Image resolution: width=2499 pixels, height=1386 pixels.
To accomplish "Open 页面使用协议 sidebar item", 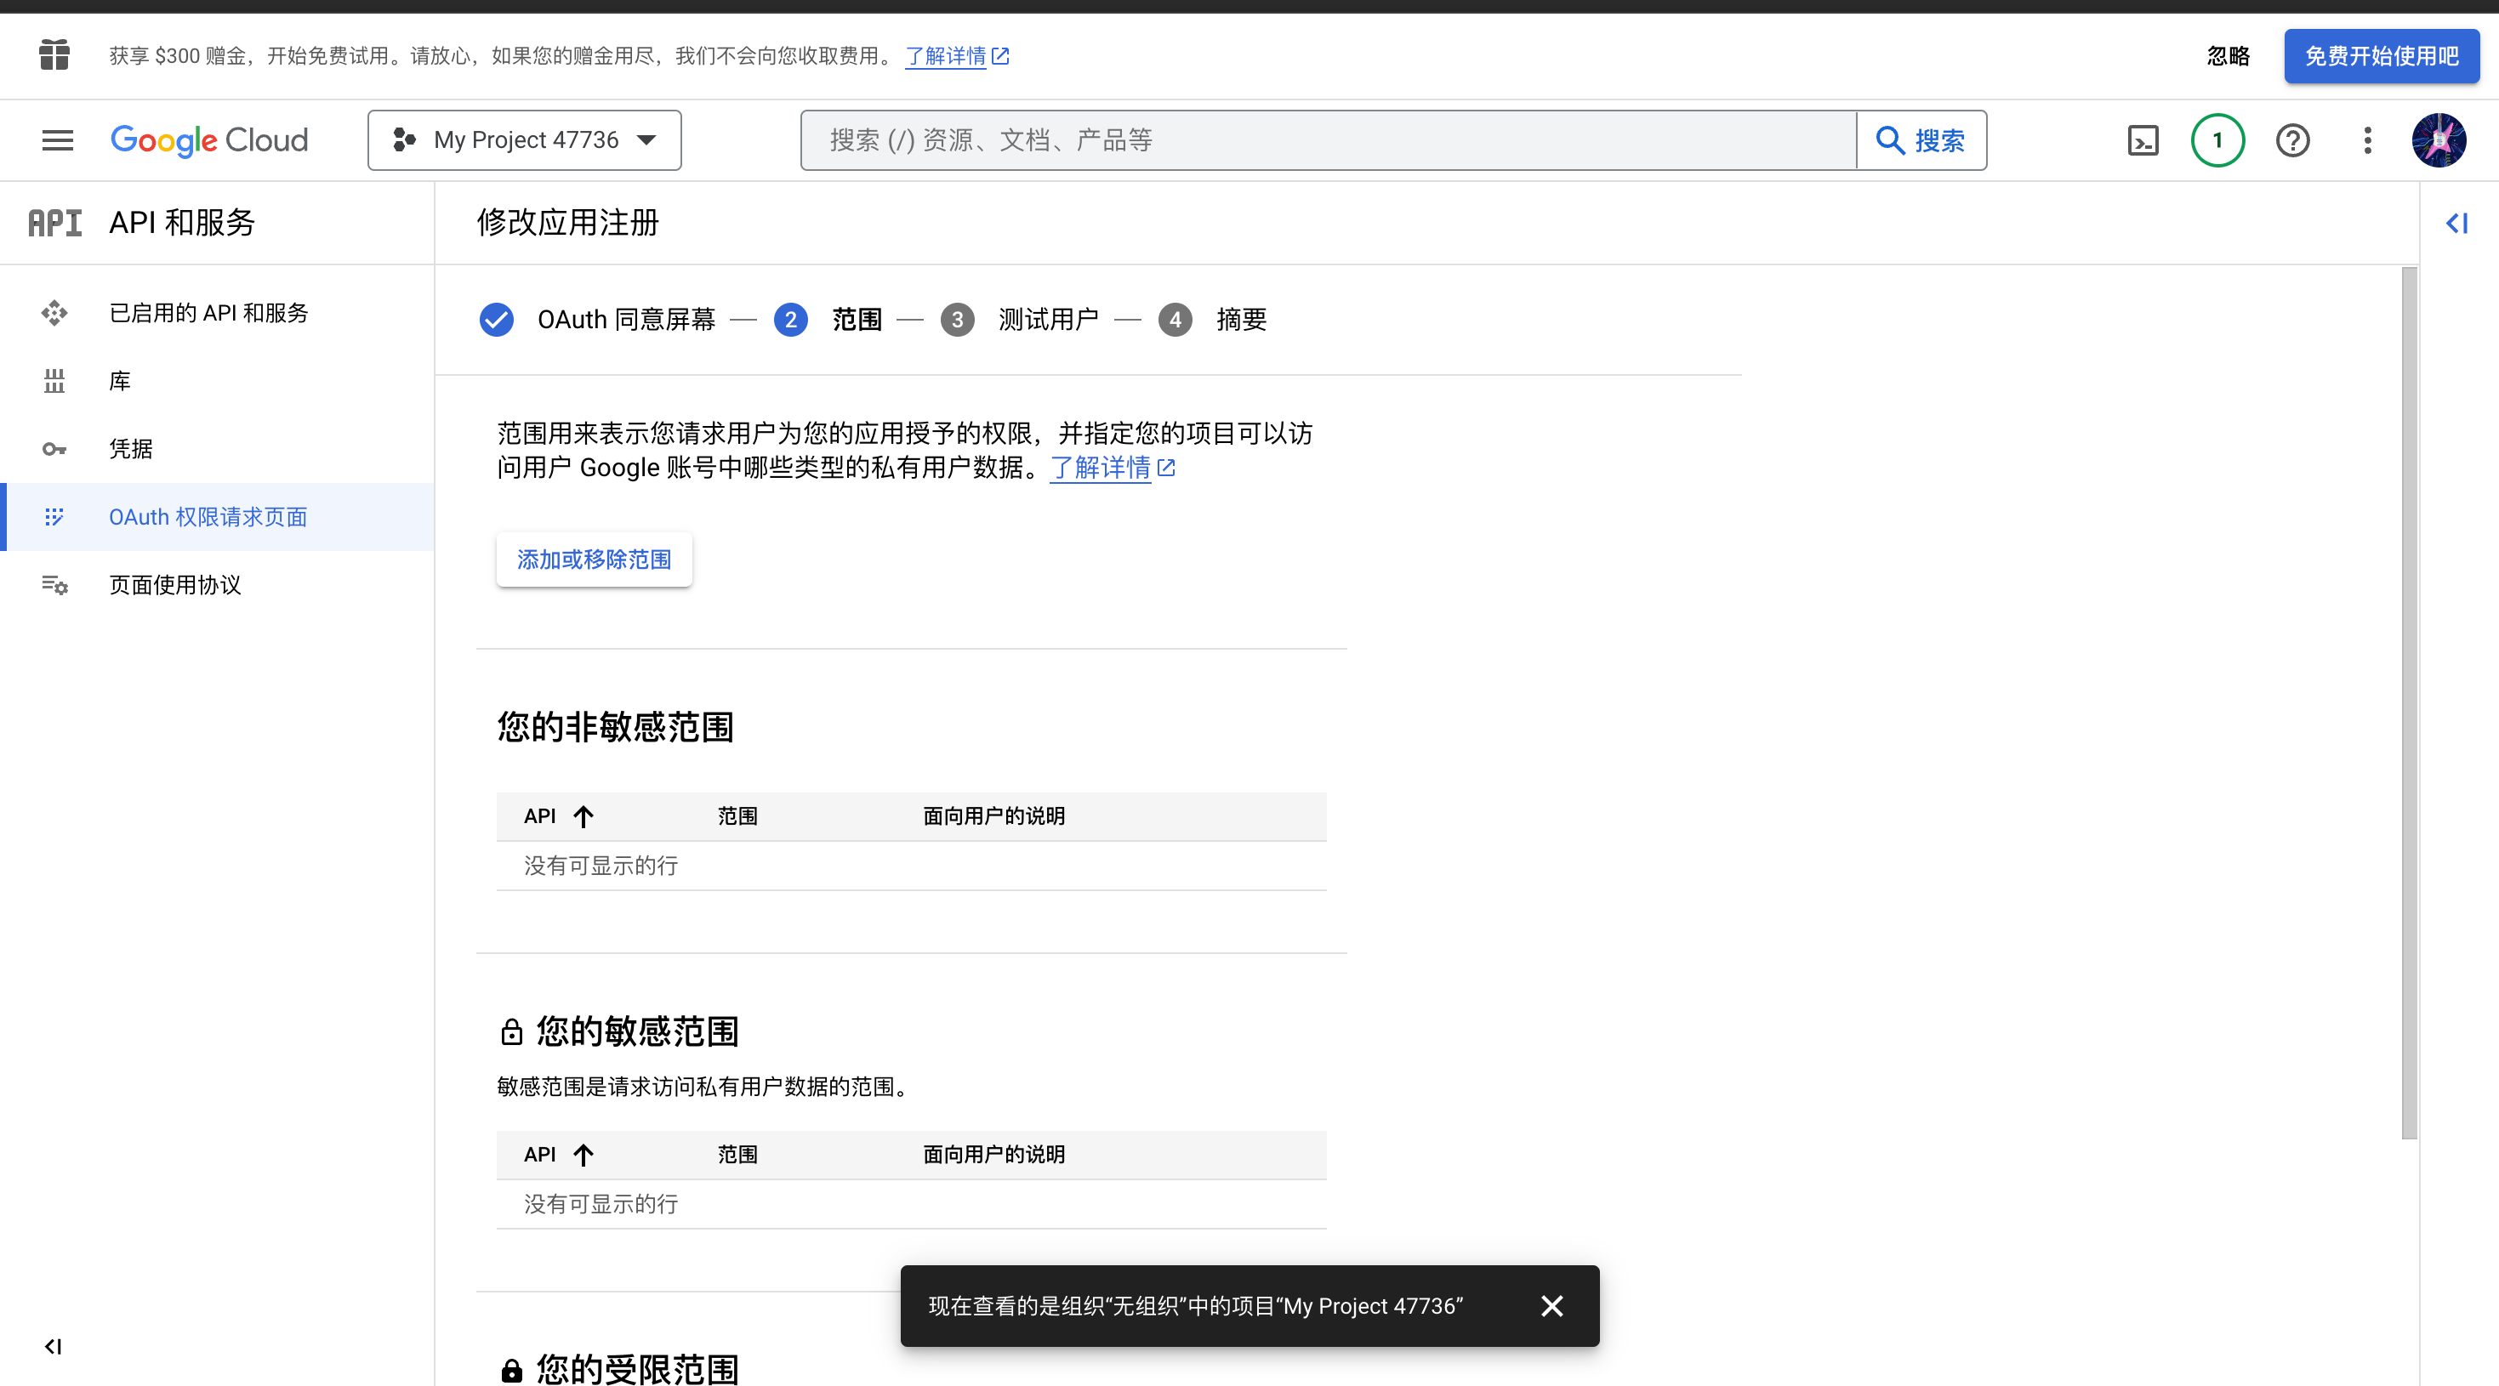I will (x=217, y=585).
